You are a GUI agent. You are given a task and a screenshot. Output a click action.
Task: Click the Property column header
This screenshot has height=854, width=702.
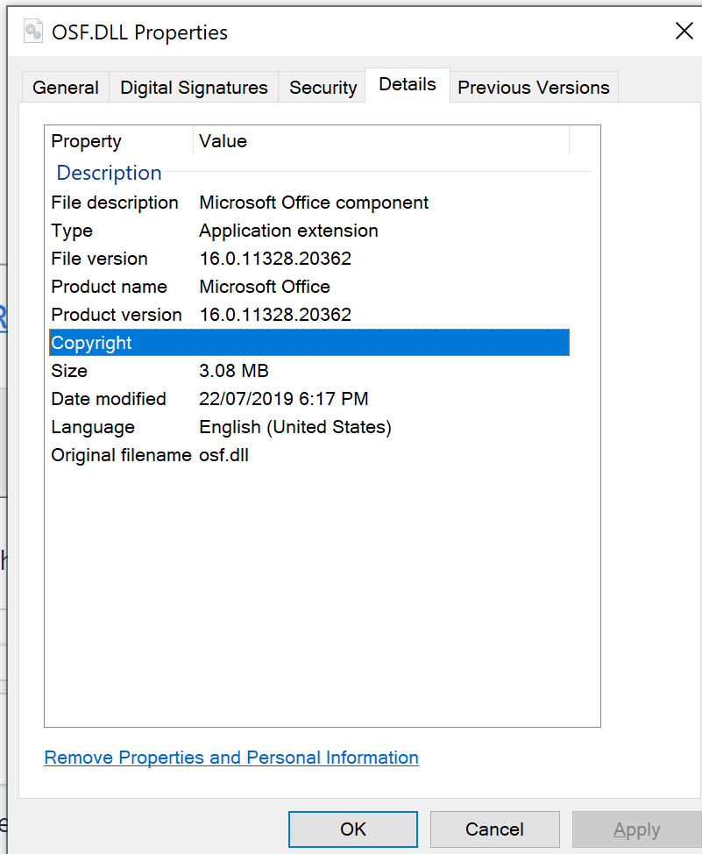pyautogui.click(x=120, y=141)
